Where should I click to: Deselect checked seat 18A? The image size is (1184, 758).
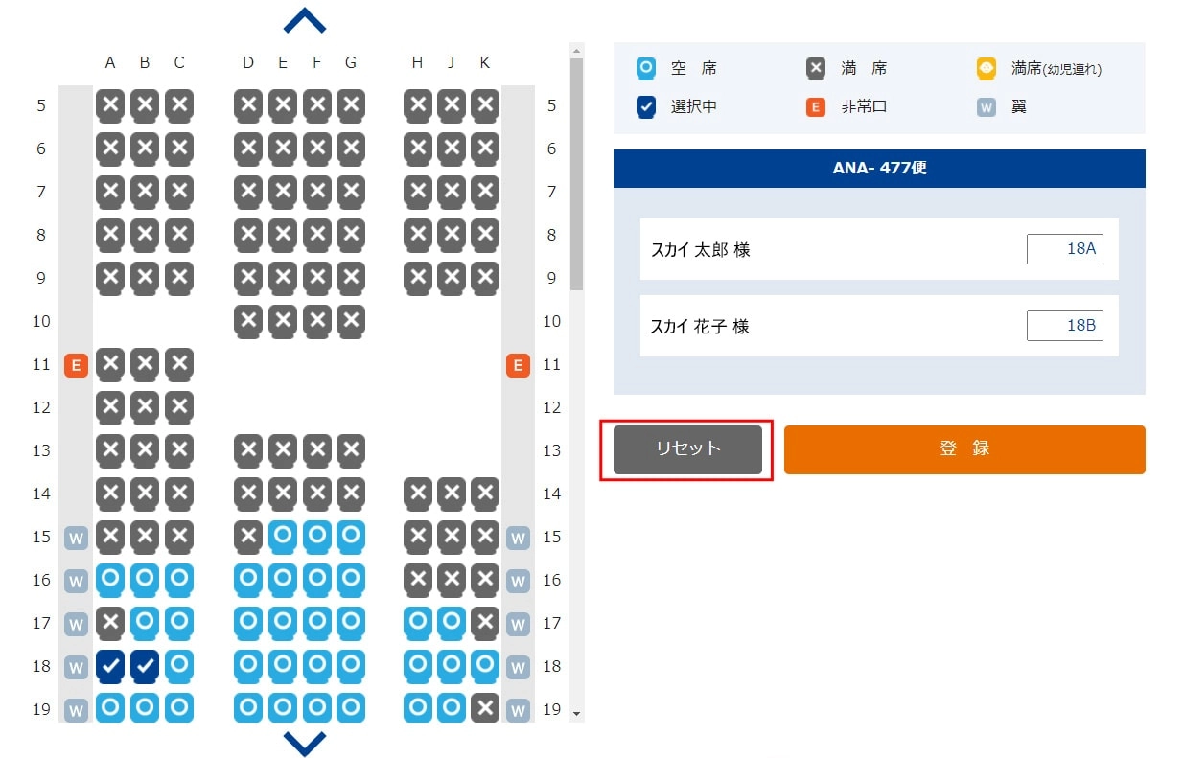pyautogui.click(x=110, y=666)
